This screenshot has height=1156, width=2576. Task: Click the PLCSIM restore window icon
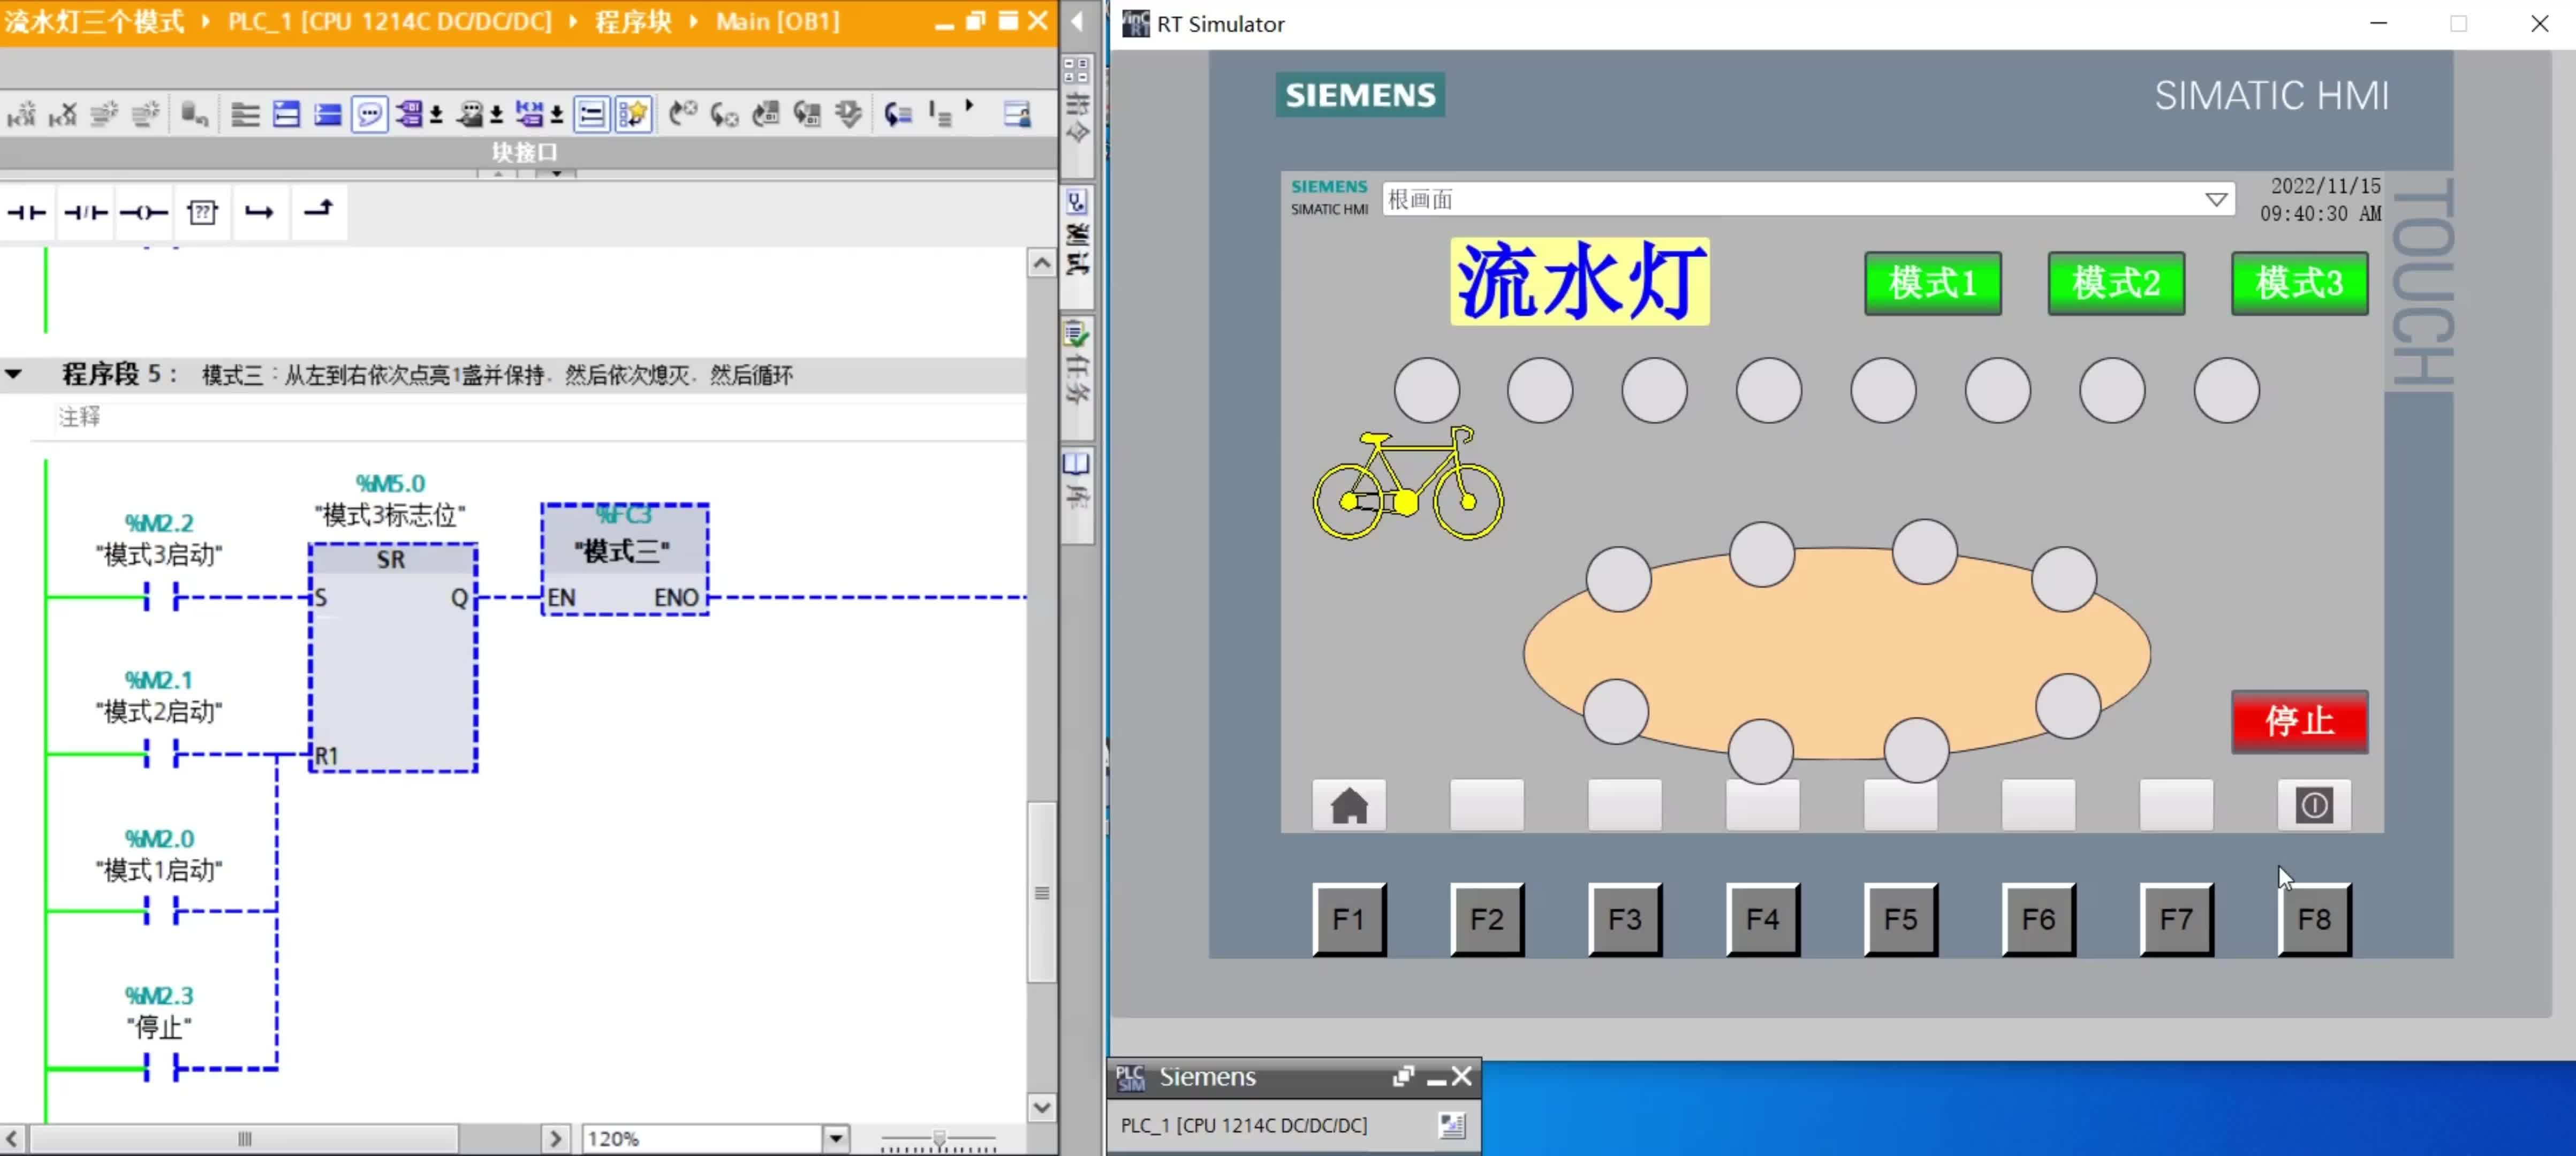coord(1403,1077)
